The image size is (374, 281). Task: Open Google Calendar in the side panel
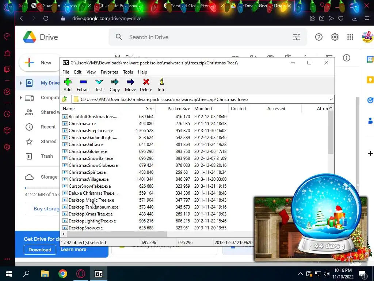[370, 59]
